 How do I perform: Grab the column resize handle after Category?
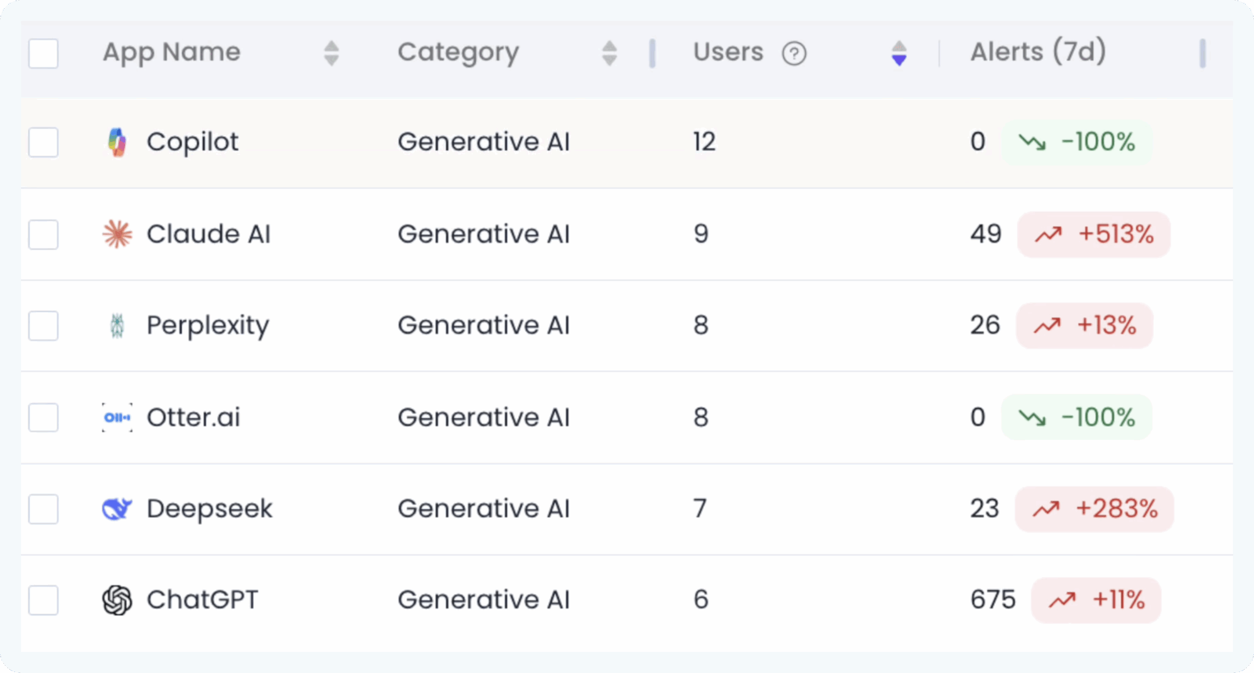pyautogui.click(x=652, y=53)
